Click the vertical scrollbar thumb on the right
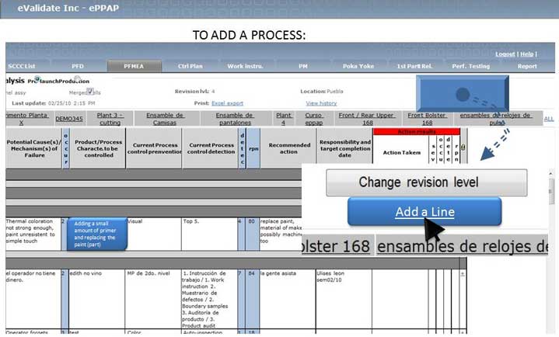 [x=552, y=191]
